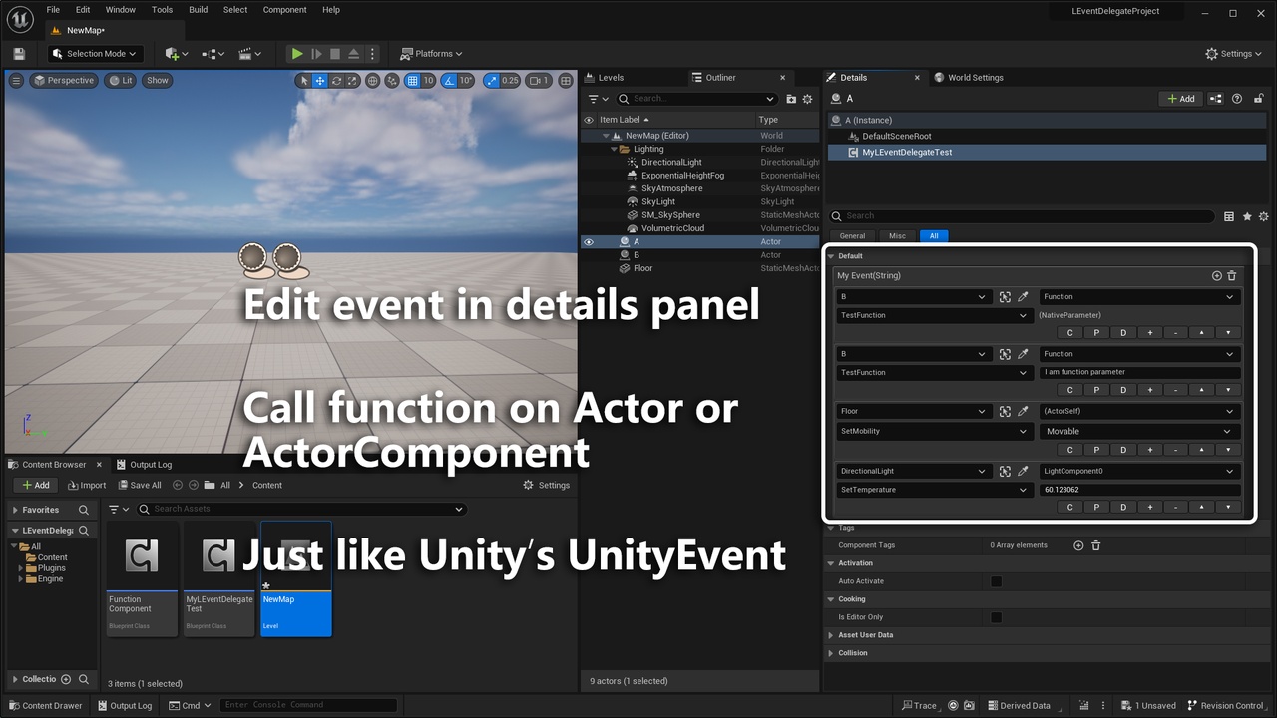Open the Movable parameter dropdown
The height and width of the screenshot is (718, 1277).
point(1140,431)
